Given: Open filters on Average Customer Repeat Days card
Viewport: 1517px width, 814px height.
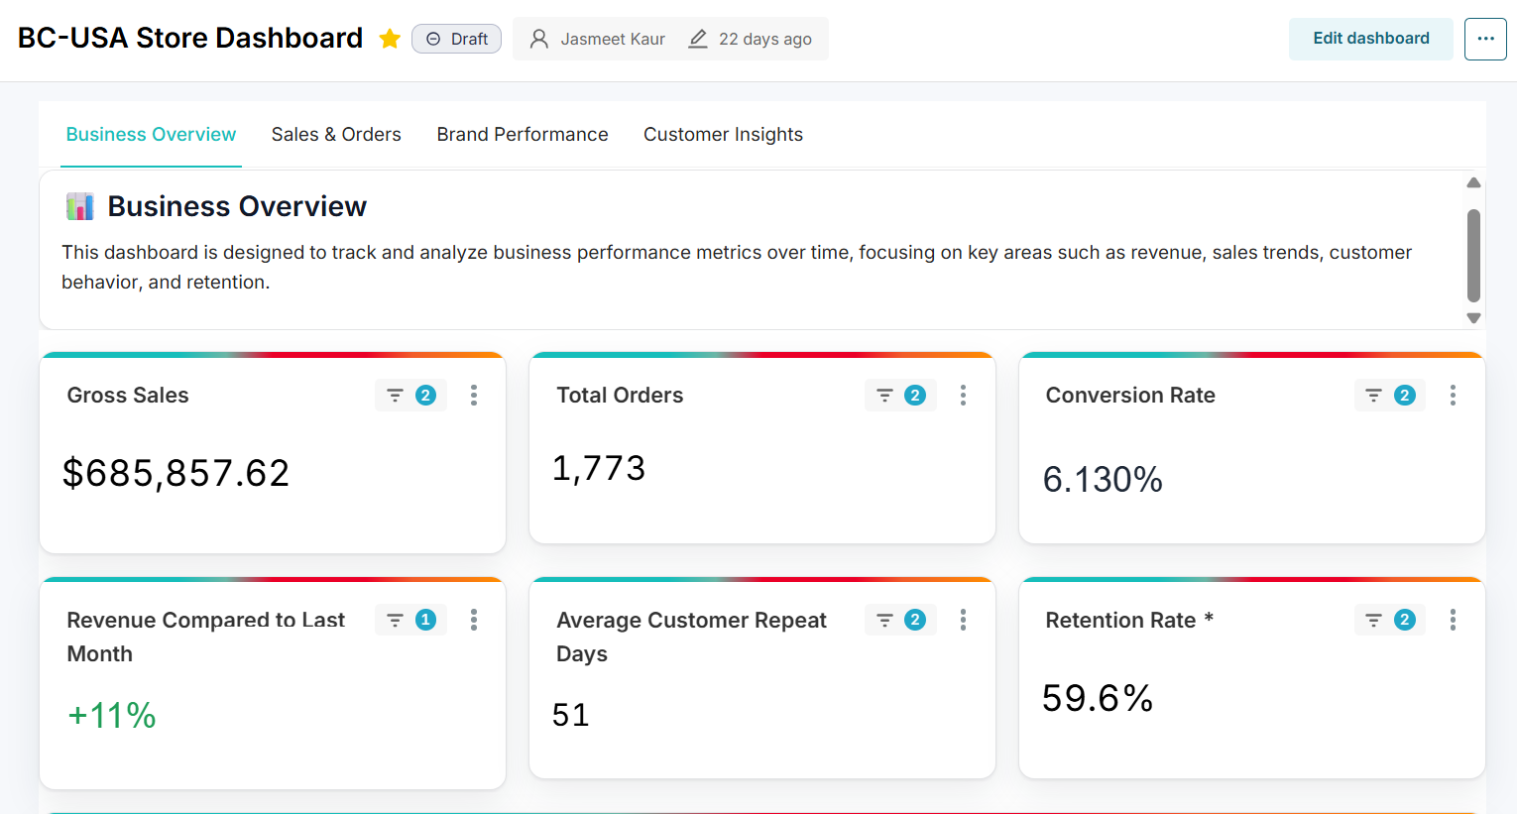Looking at the screenshot, I should 900,620.
